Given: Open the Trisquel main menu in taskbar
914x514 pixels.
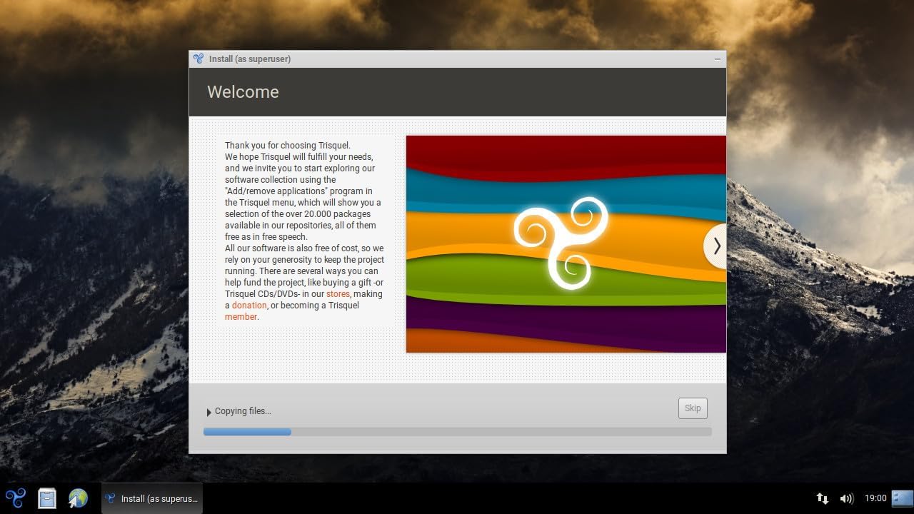Looking at the screenshot, I should (x=16, y=498).
